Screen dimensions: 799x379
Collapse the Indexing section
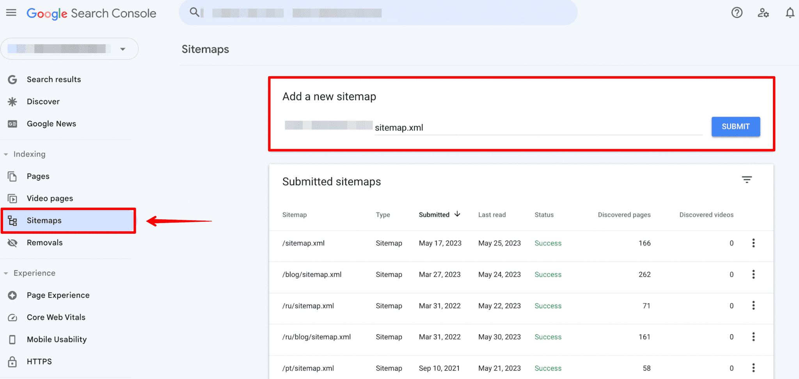6,154
